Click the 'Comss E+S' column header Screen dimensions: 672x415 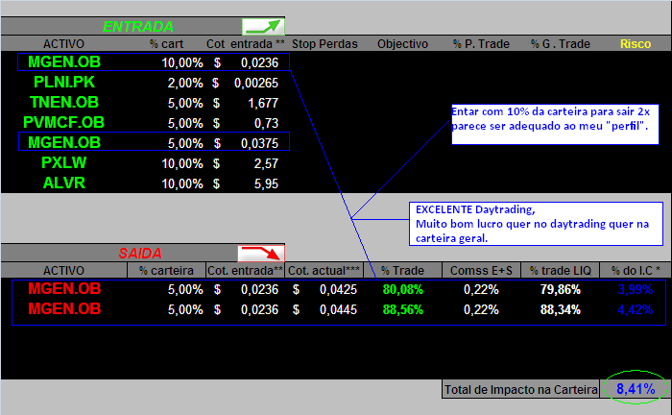point(481,271)
